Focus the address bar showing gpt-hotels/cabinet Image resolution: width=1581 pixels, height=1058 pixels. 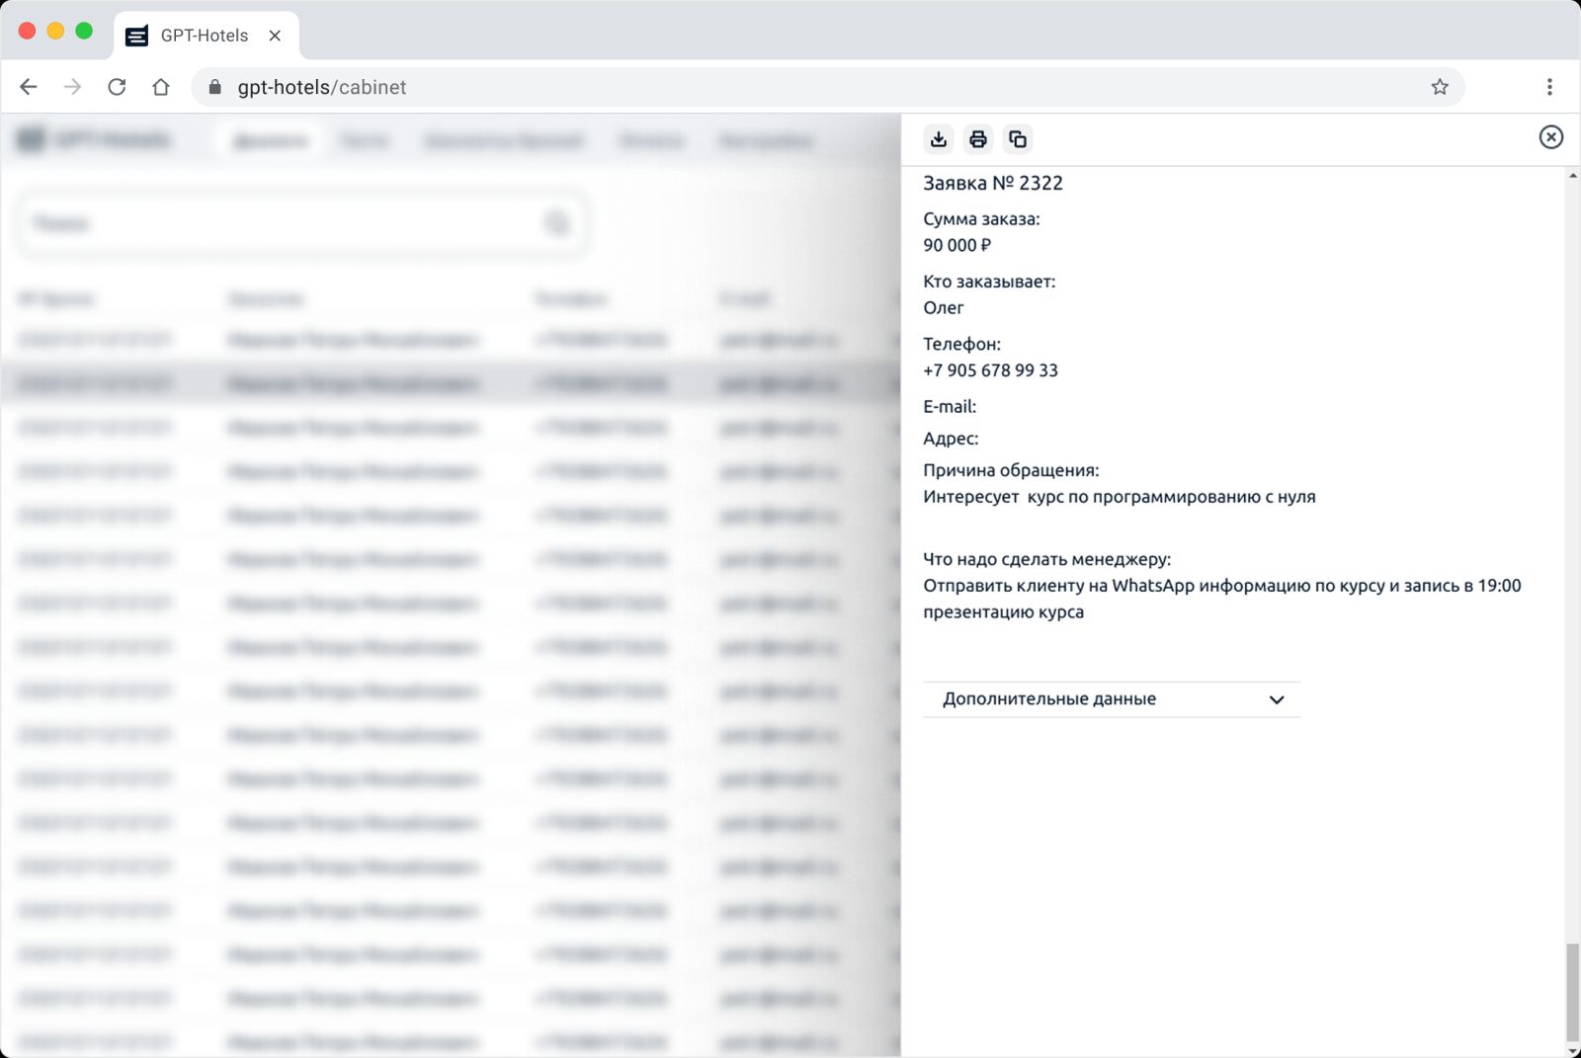coord(790,87)
